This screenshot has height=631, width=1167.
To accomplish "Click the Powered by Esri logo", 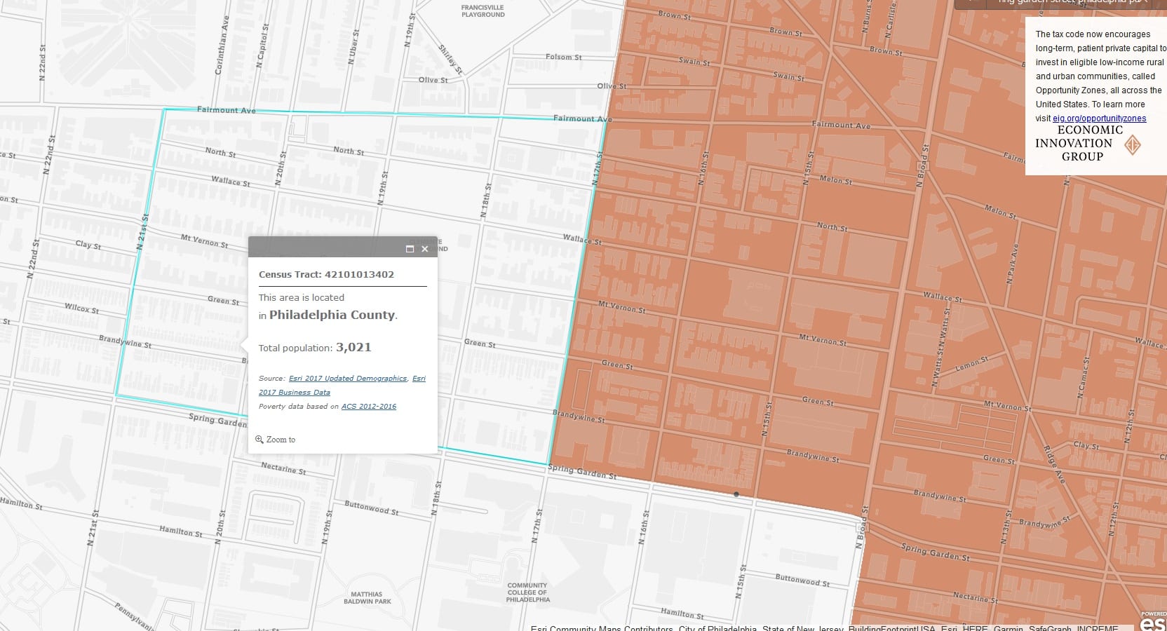I will click(1153, 621).
